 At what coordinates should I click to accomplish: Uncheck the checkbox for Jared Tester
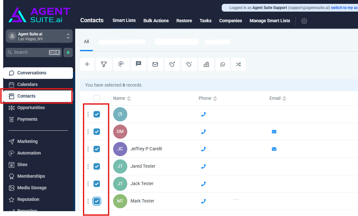pos(97,166)
